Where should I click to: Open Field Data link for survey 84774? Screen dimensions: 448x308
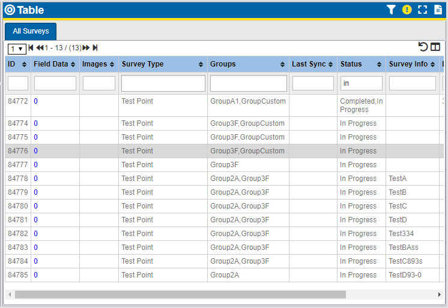coord(35,123)
